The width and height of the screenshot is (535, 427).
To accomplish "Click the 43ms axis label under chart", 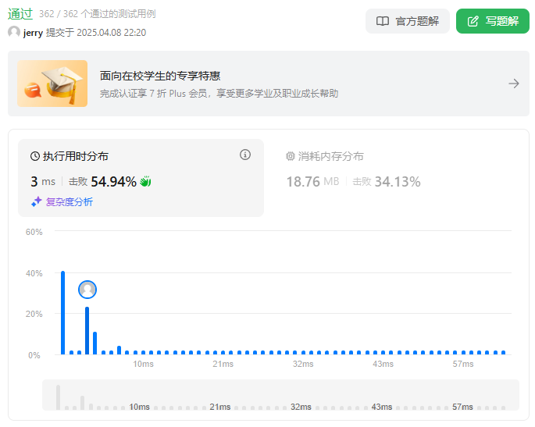I will pos(383,364).
